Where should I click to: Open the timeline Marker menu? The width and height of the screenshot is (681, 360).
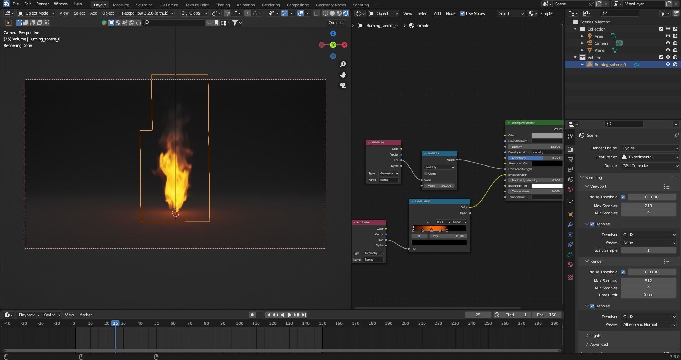[85, 315]
